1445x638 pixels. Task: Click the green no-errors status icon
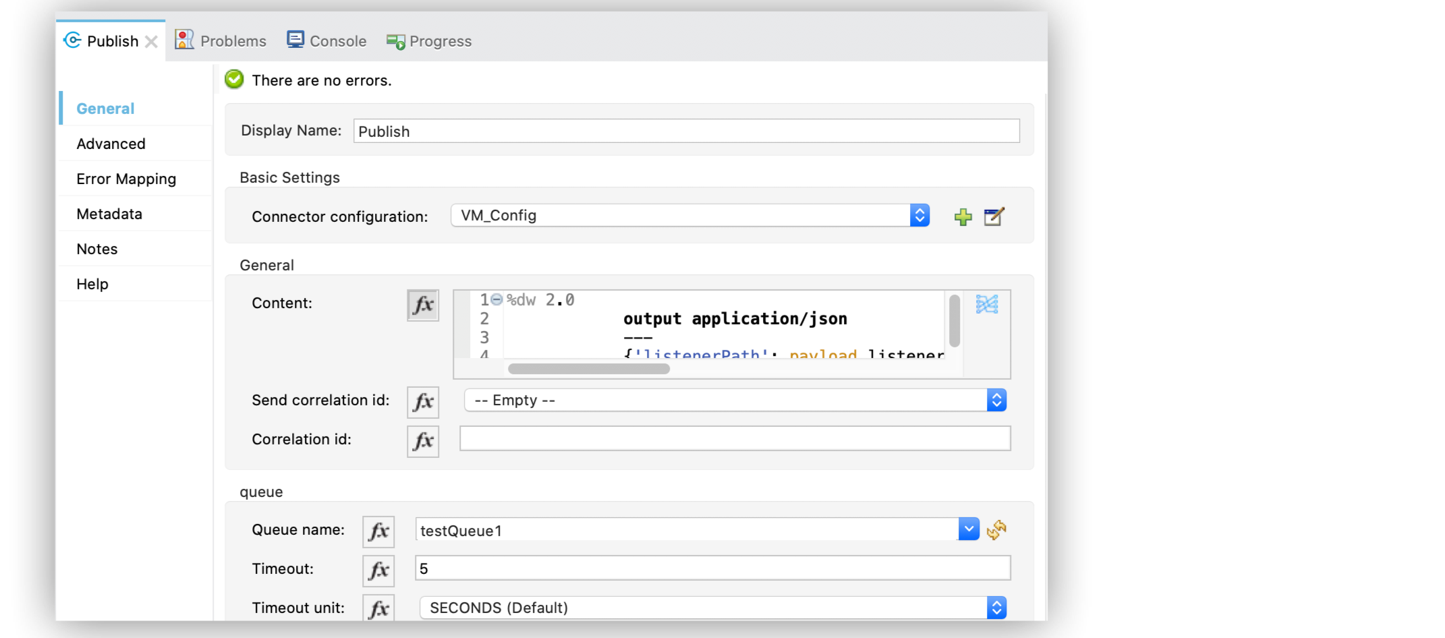tap(233, 79)
